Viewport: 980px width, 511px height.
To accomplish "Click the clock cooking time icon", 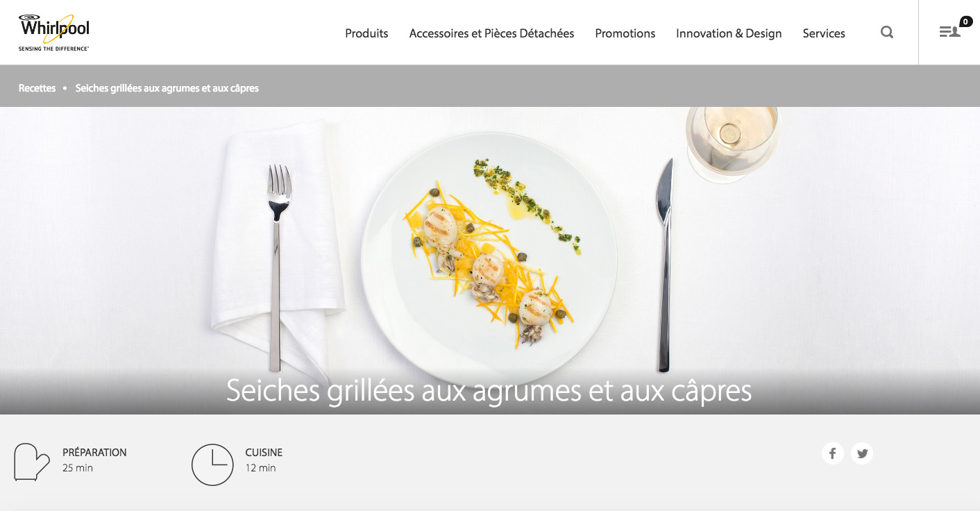I will click(212, 464).
